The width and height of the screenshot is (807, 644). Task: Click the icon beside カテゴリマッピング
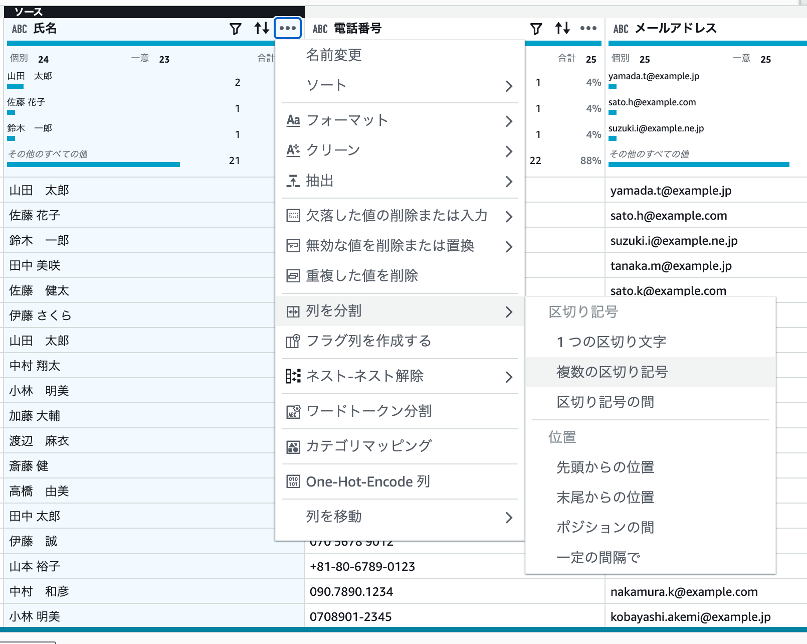click(293, 446)
